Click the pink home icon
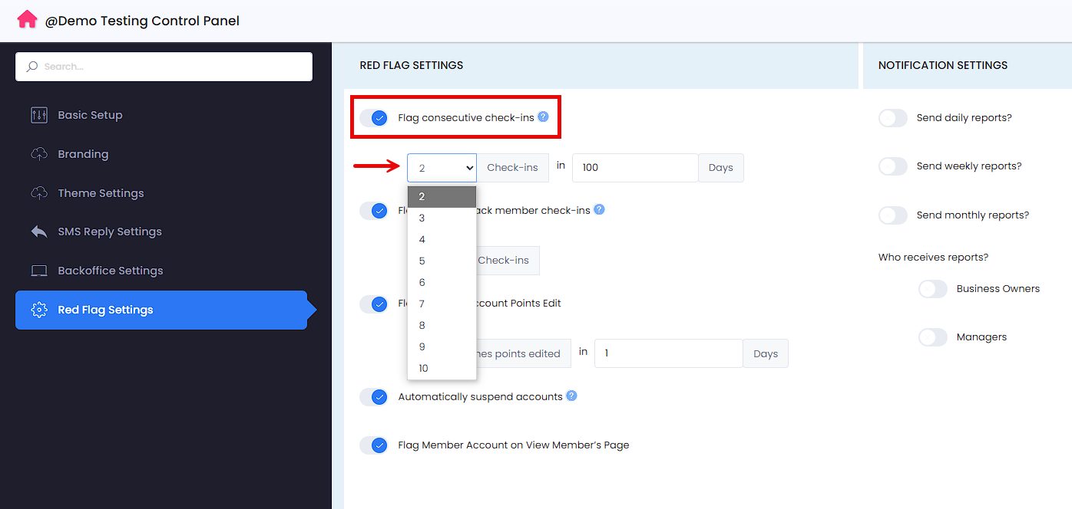The height and width of the screenshot is (509, 1072). [x=27, y=19]
